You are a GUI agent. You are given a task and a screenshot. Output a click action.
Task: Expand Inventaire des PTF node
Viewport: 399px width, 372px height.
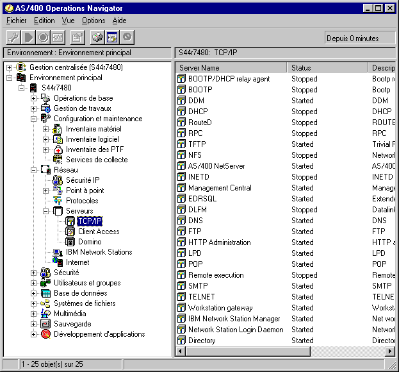tap(45, 149)
